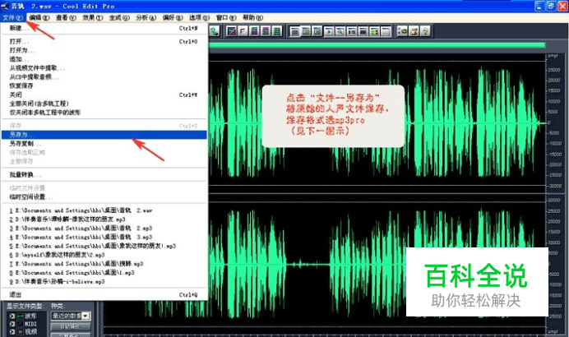Toggle the zoom magnifier window icon

(x=340, y=31)
